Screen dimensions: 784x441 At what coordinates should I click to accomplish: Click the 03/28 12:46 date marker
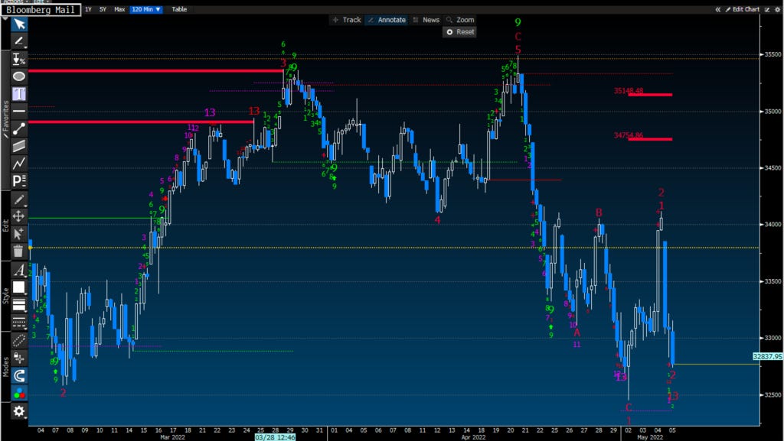coord(275,437)
